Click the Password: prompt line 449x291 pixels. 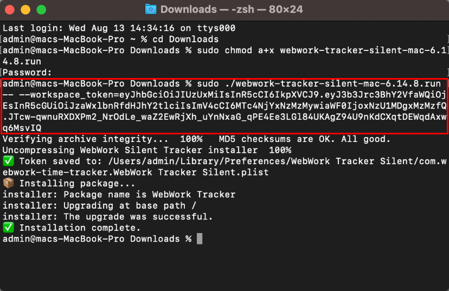[27, 73]
